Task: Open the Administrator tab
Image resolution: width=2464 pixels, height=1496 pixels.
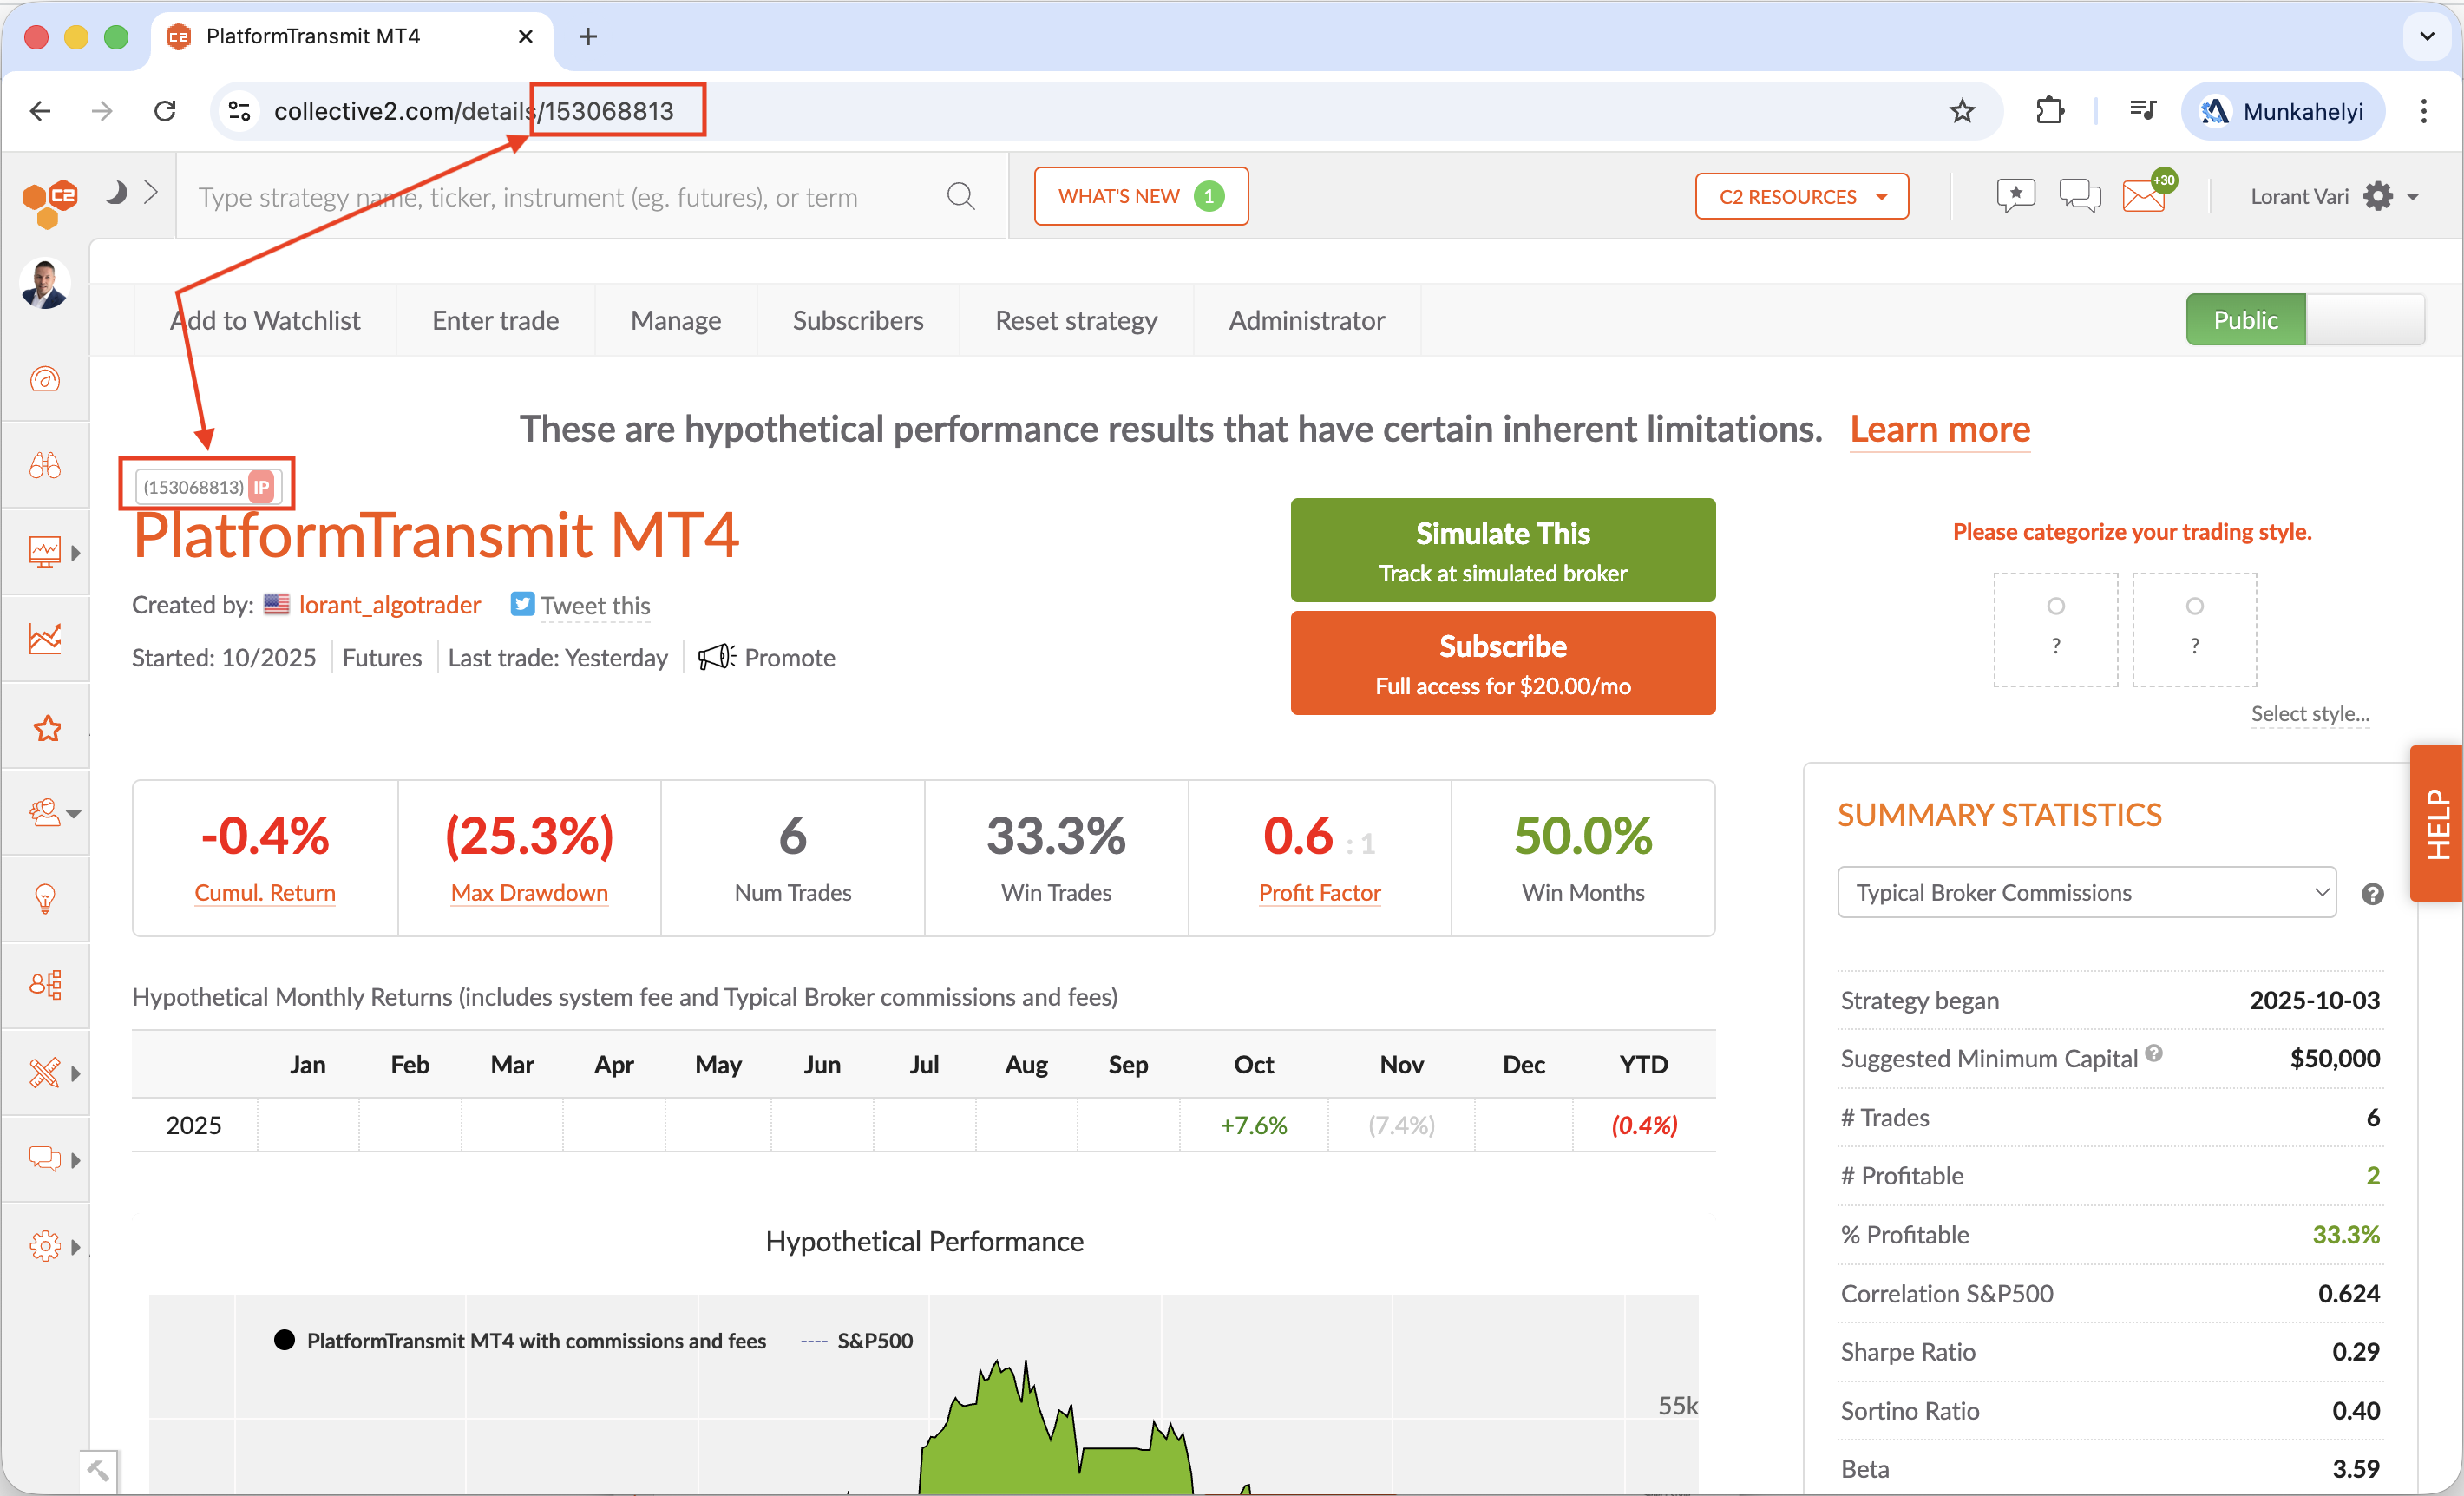Action: [x=1307, y=320]
